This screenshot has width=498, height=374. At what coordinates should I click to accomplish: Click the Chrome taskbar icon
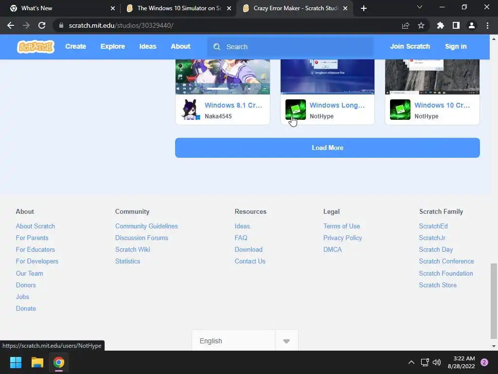click(59, 362)
